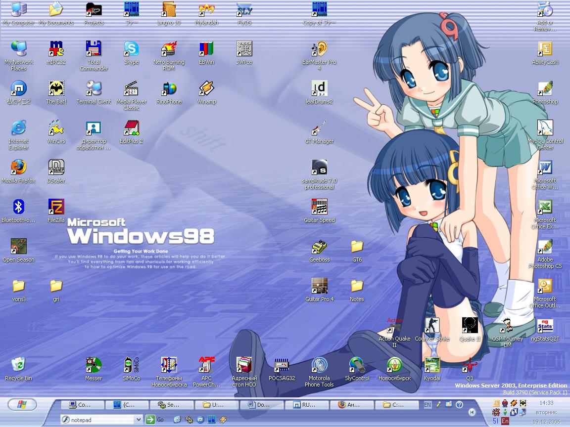This screenshot has height=427, width=570.
Task: Click the language bar help icon
Action: click(x=459, y=405)
